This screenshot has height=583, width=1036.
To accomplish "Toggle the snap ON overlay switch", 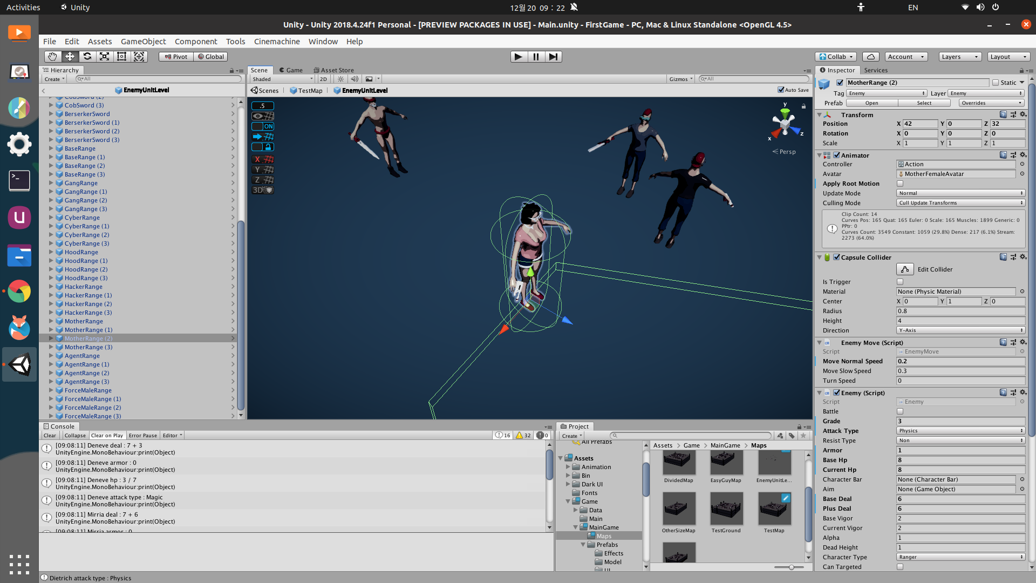I will pyautogui.click(x=263, y=126).
